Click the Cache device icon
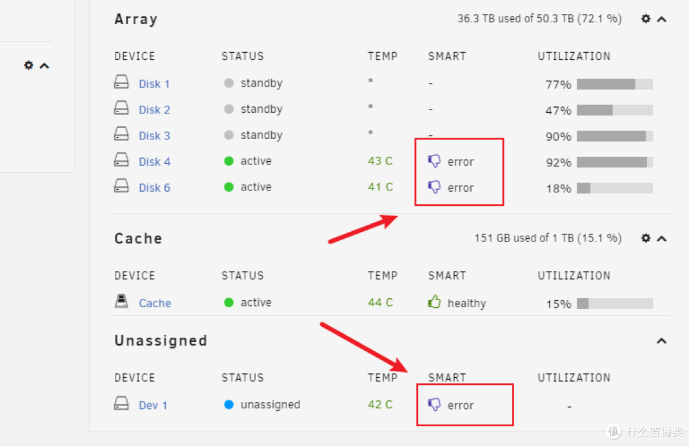689x446 pixels. point(121,302)
